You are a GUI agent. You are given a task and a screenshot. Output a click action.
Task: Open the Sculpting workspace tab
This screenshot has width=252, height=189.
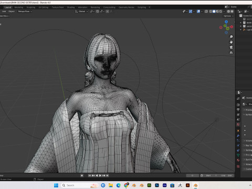click(x=31, y=7)
